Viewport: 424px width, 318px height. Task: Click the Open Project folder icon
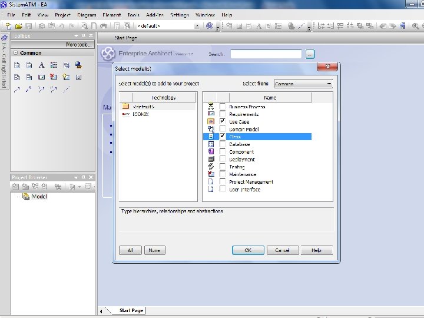pyautogui.click(x=18, y=26)
